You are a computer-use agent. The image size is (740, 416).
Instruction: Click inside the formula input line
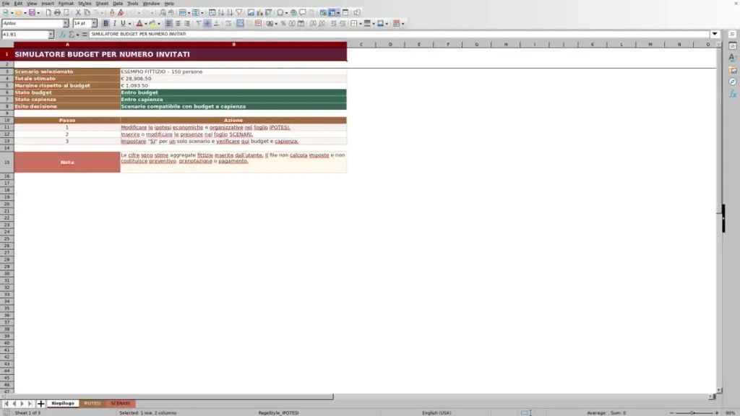(399, 34)
